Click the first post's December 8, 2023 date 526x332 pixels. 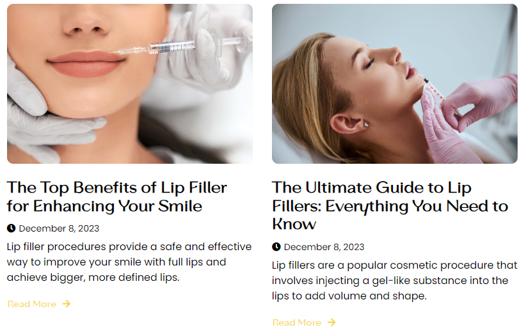click(59, 228)
